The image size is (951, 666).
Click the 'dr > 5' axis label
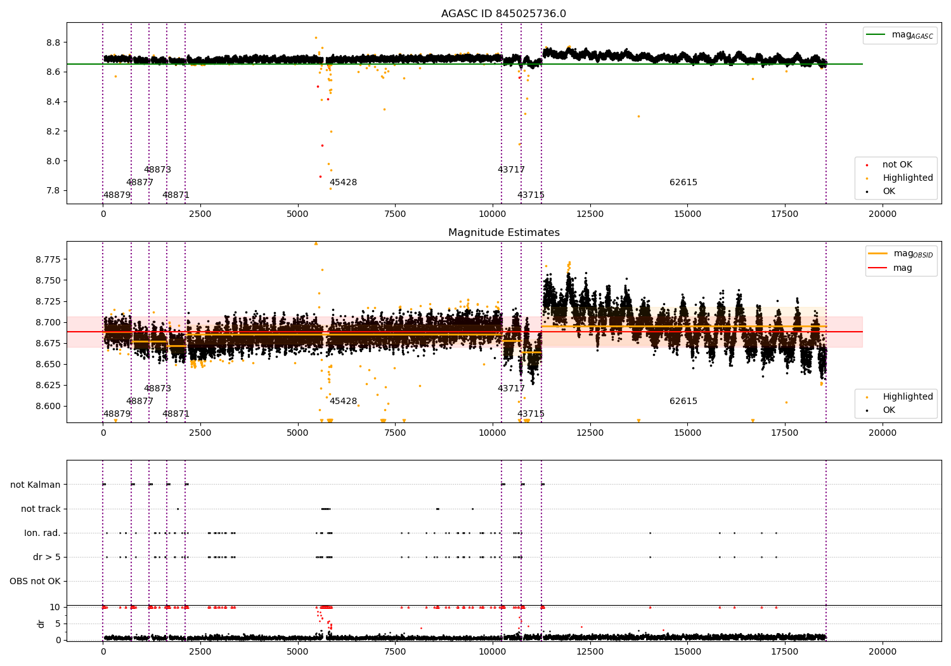click(x=47, y=558)
